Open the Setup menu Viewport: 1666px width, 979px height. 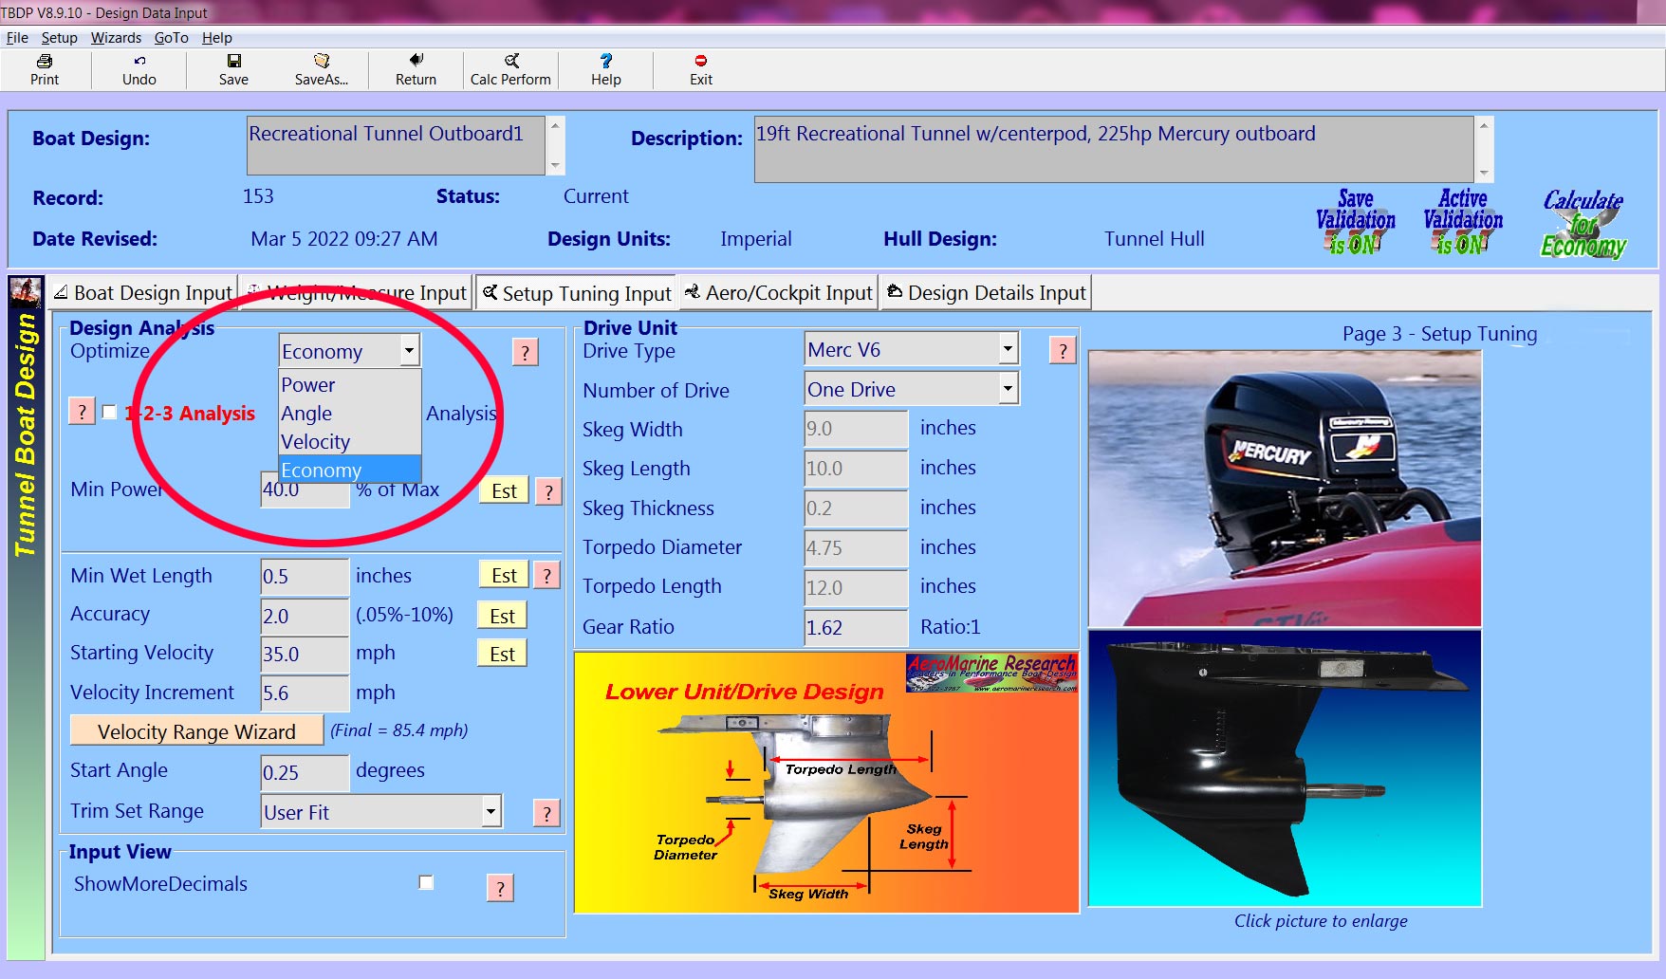(x=59, y=38)
